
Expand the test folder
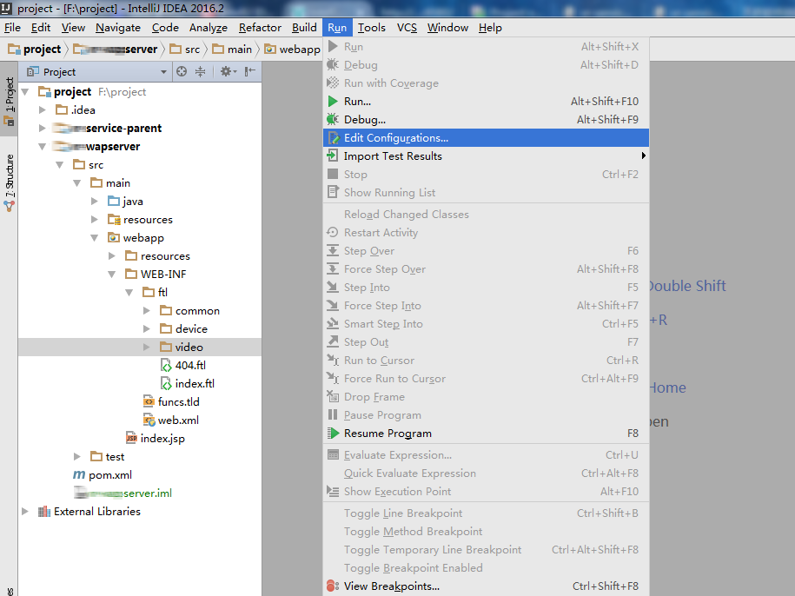tap(77, 457)
